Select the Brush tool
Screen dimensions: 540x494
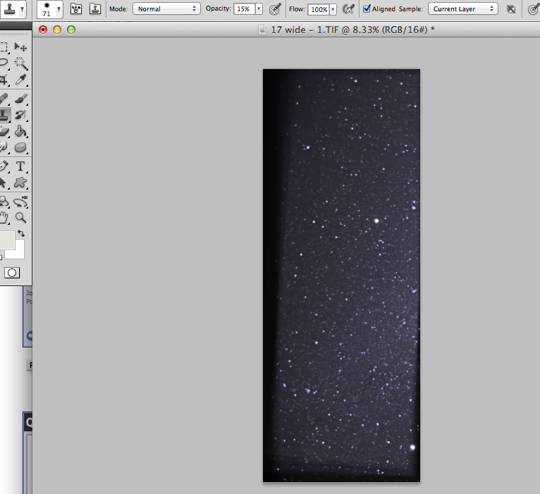pos(20,98)
